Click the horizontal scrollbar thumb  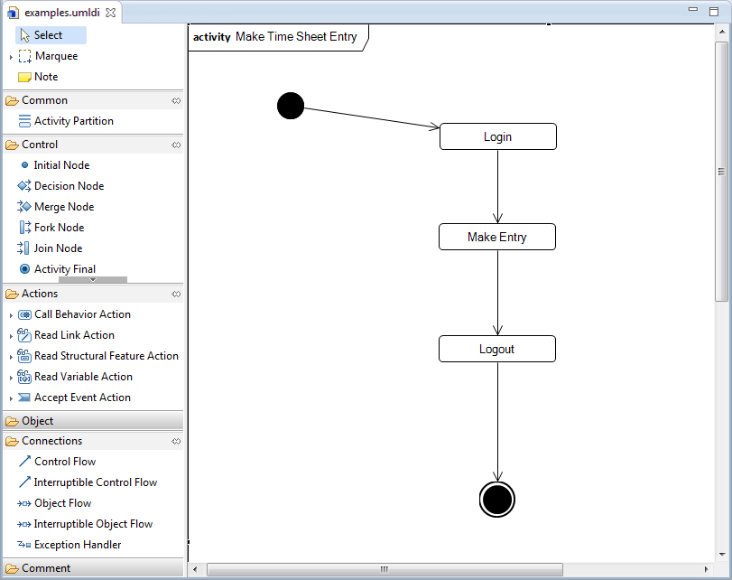point(384,569)
